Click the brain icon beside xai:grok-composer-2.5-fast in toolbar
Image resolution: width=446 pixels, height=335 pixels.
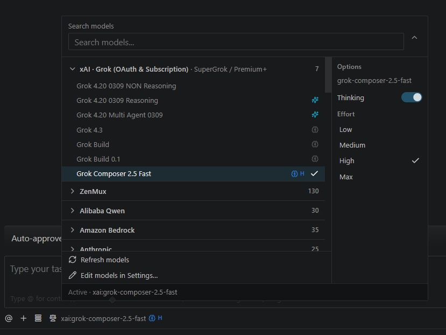(152, 318)
